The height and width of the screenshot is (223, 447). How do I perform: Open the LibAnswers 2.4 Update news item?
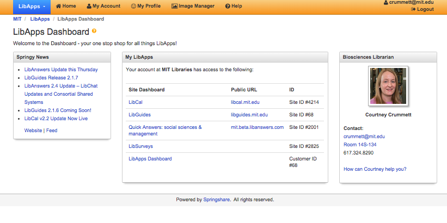pos(61,94)
